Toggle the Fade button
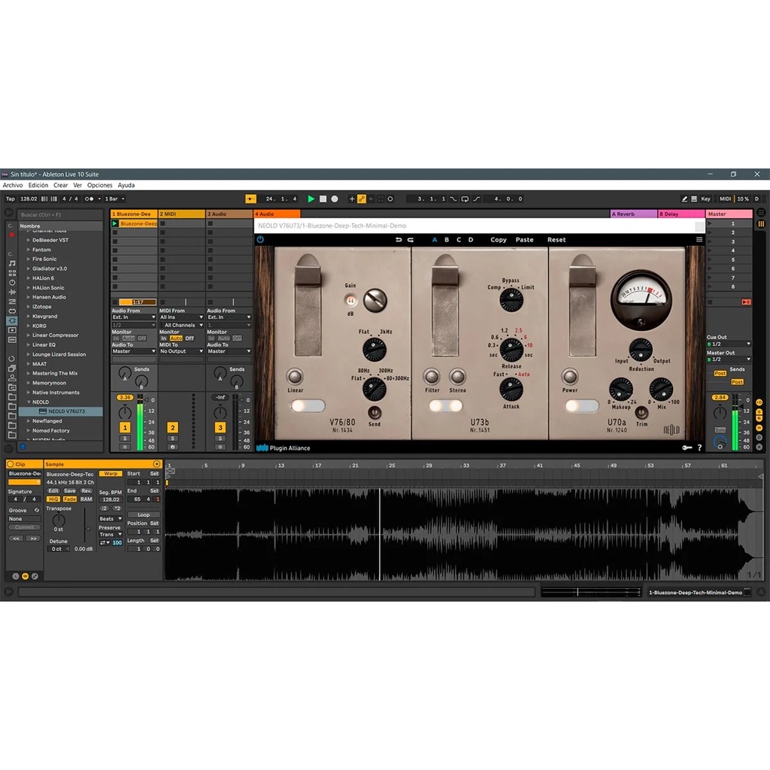770x770 pixels. tap(70, 499)
